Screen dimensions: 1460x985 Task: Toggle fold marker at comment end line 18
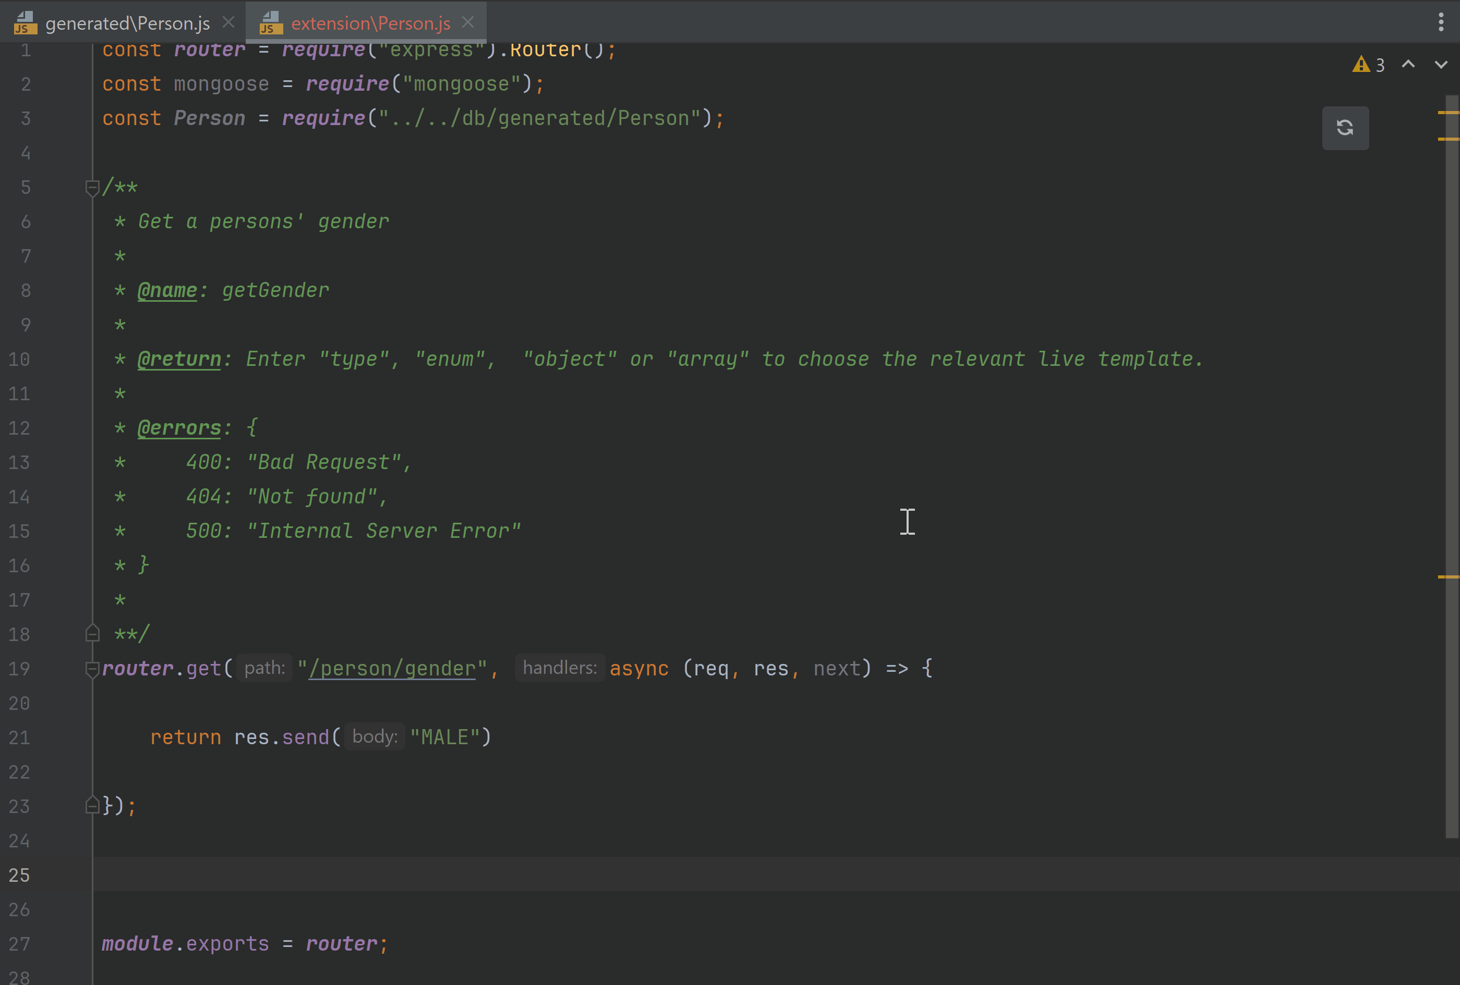(92, 633)
